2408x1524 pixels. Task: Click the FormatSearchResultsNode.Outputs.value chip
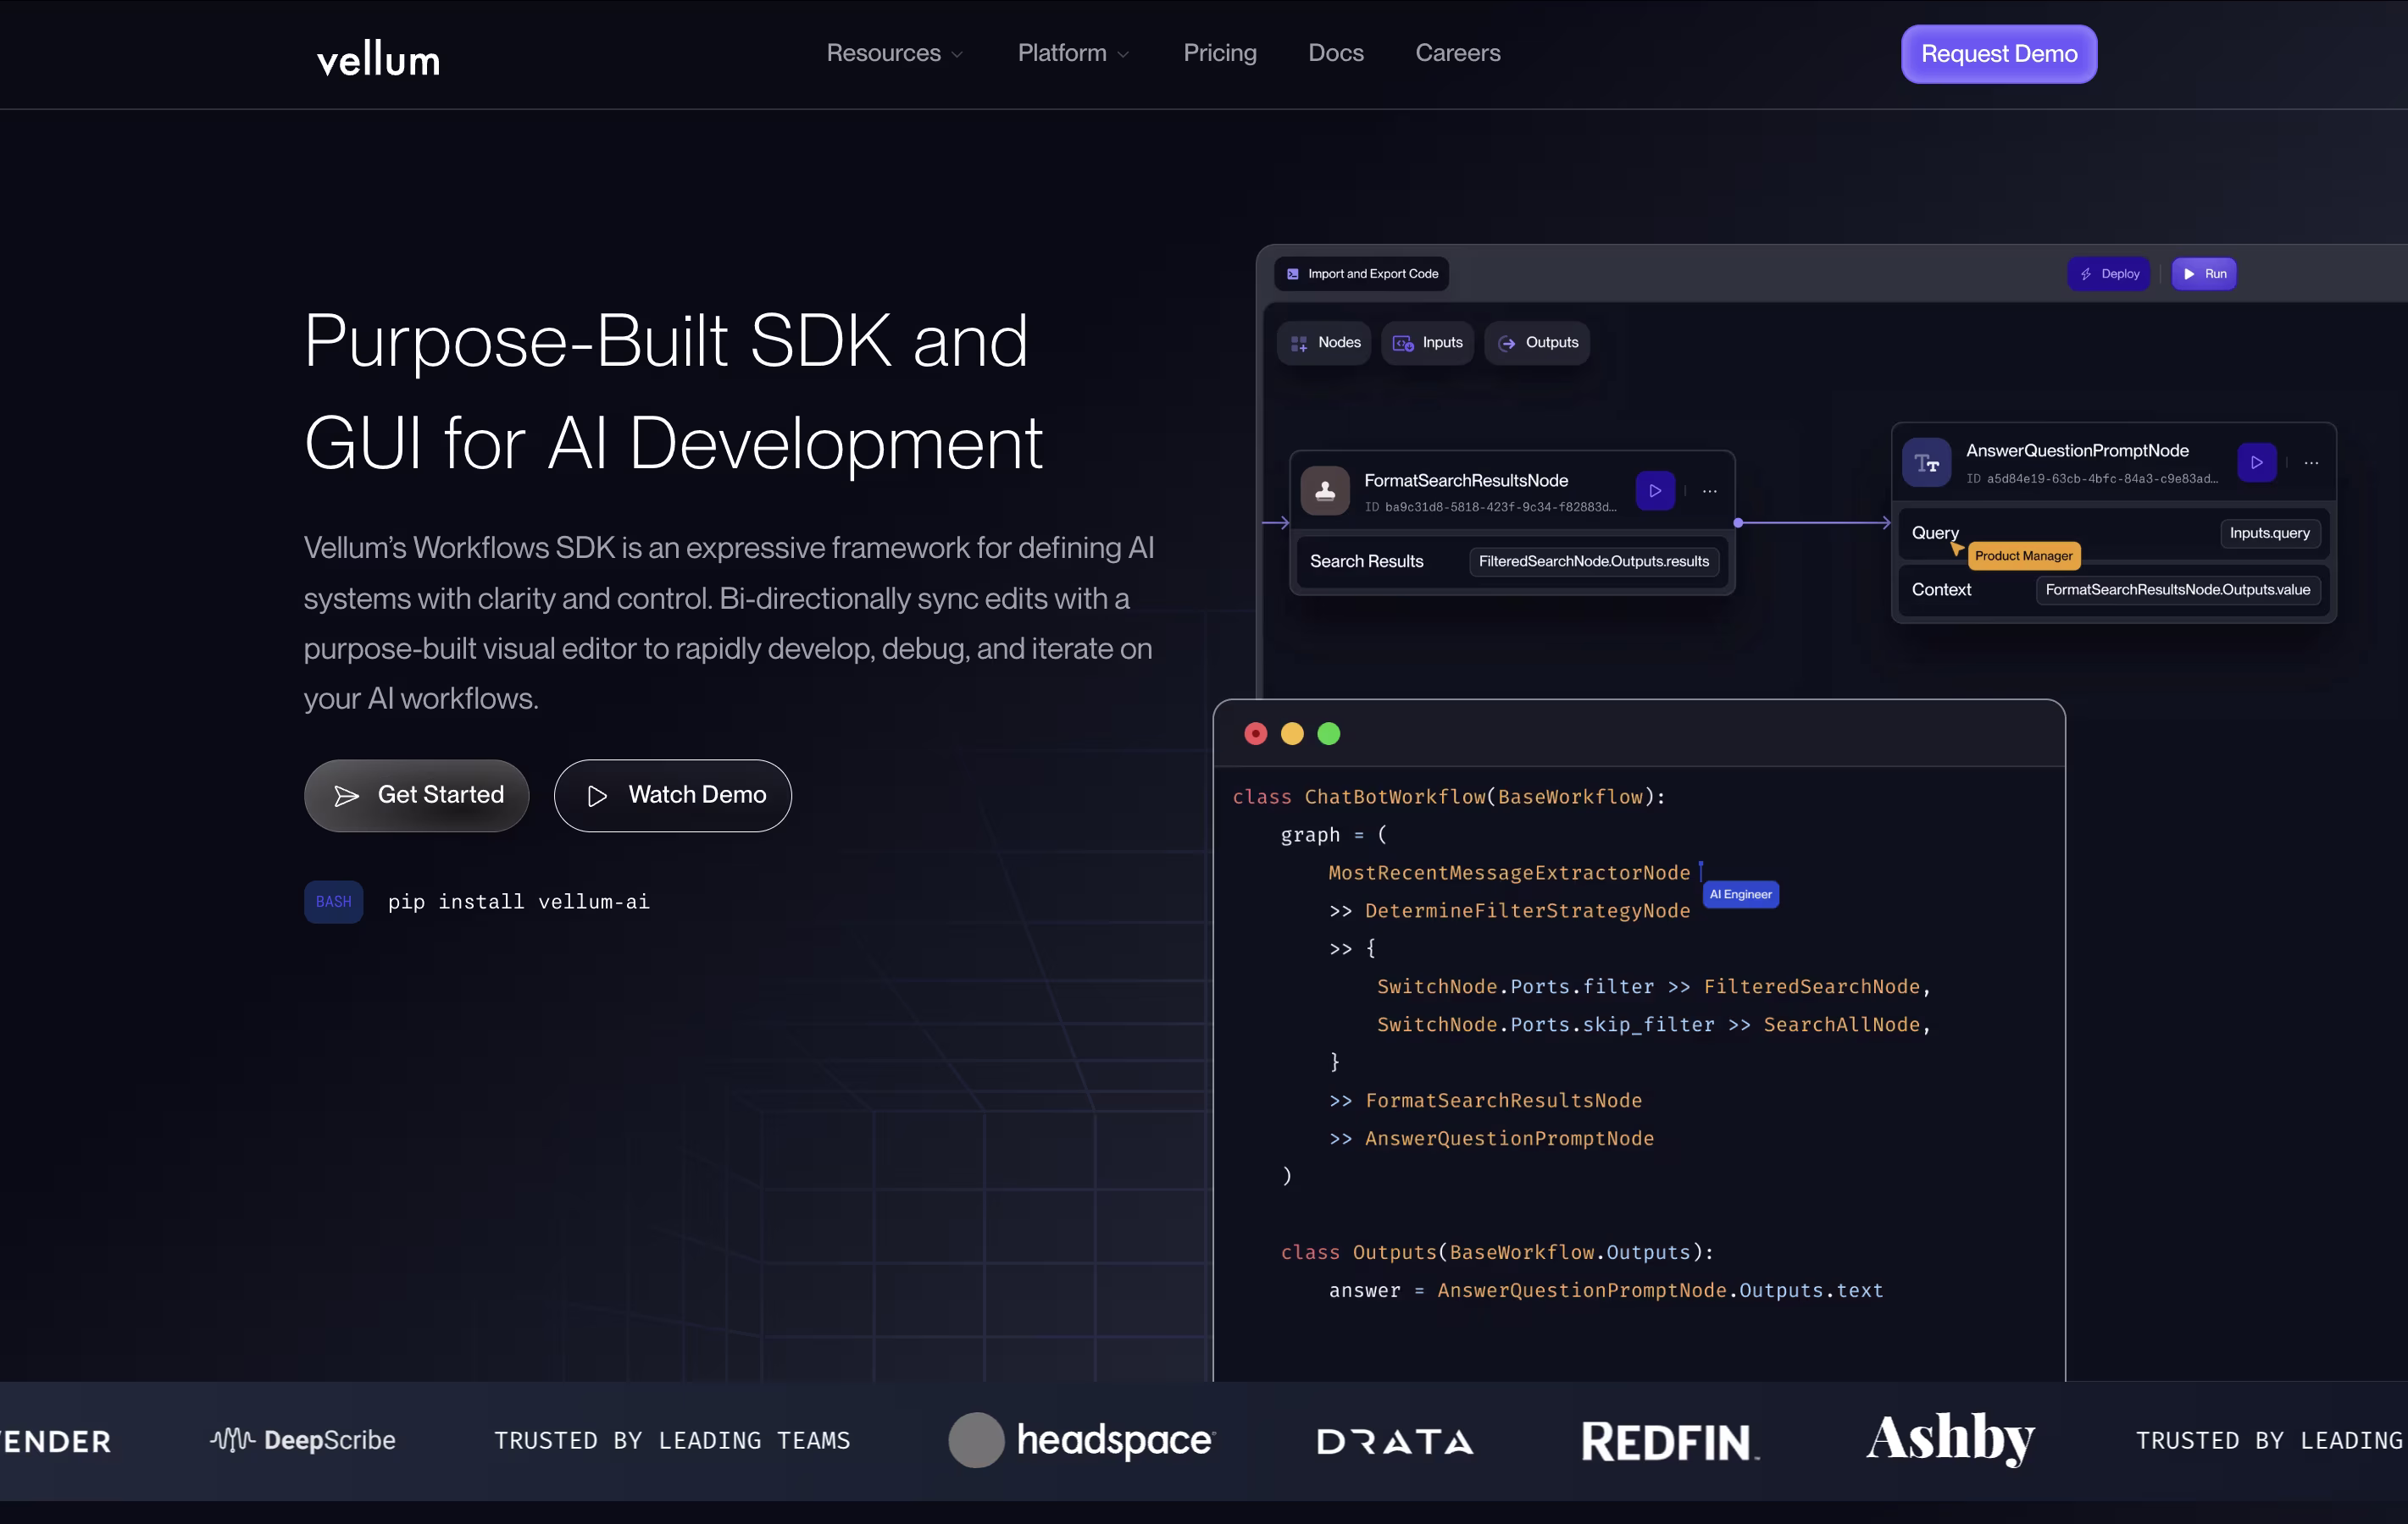[2177, 589]
